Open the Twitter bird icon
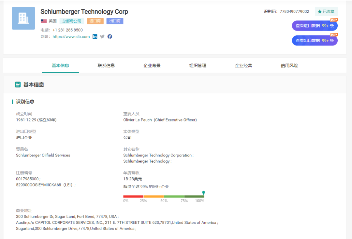 pyautogui.click(x=102, y=36)
